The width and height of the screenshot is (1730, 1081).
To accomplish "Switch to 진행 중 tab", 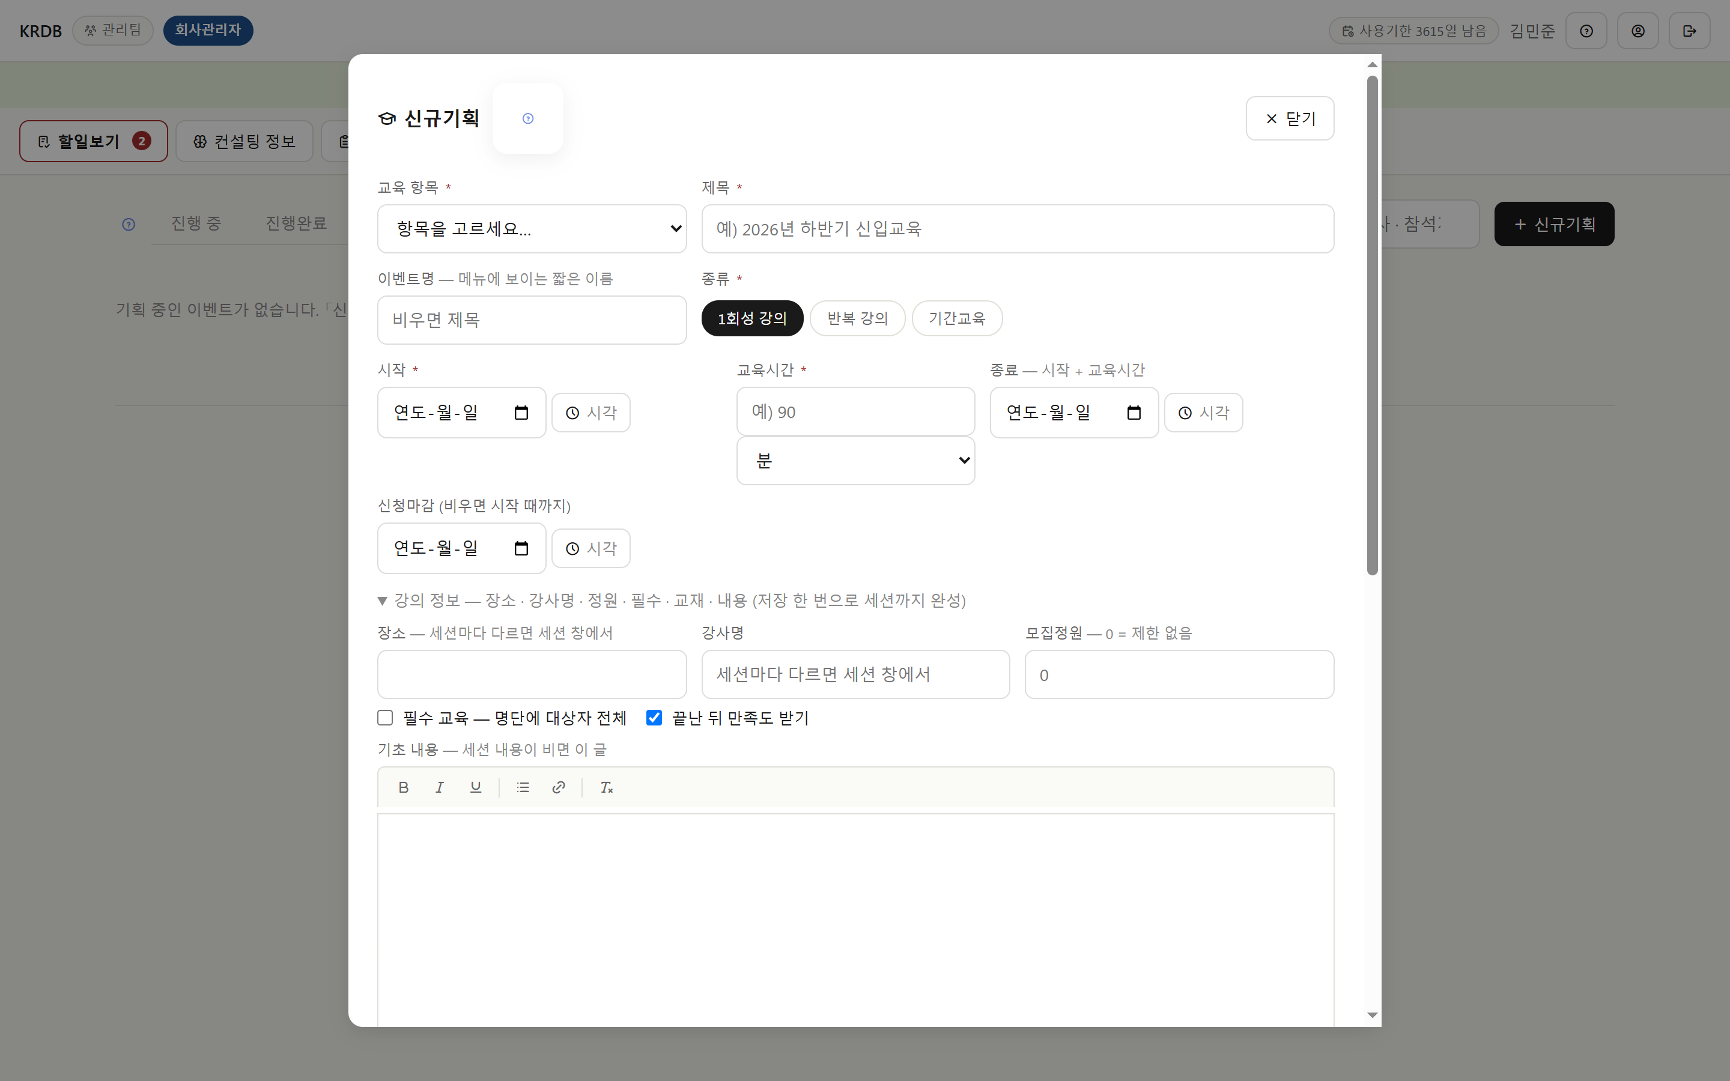I will tap(196, 224).
